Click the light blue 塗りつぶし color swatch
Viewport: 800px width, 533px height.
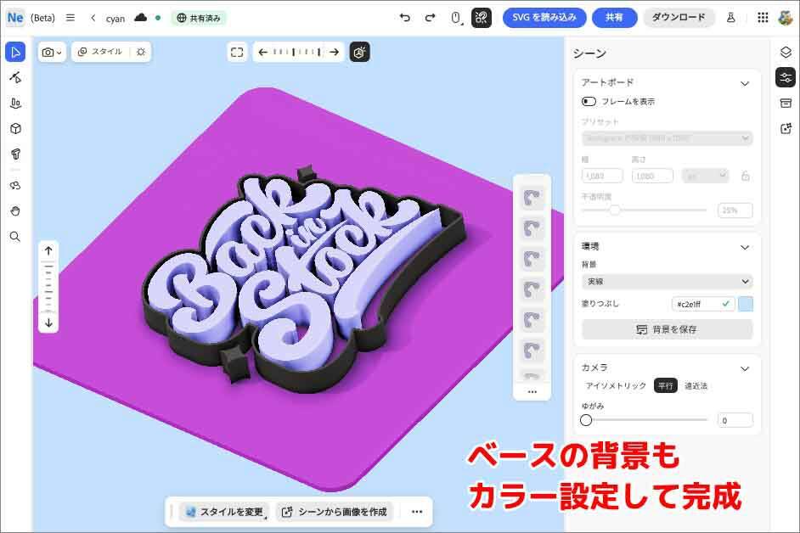click(746, 304)
